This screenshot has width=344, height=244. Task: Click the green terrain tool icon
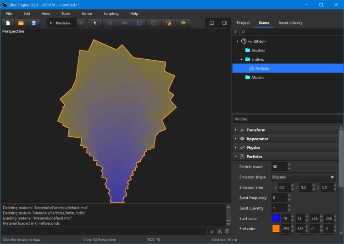[x=183, y=23]
